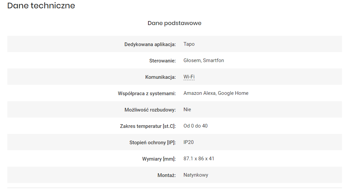The height and width of the screenshot is (191, 348).
Task: Click the "Sterowanie:" row label
Action: (162, 61)
